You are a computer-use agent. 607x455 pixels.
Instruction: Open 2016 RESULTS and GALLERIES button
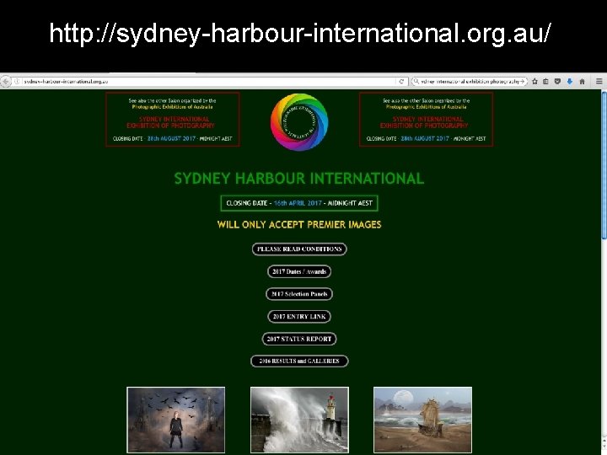[299, 361]
